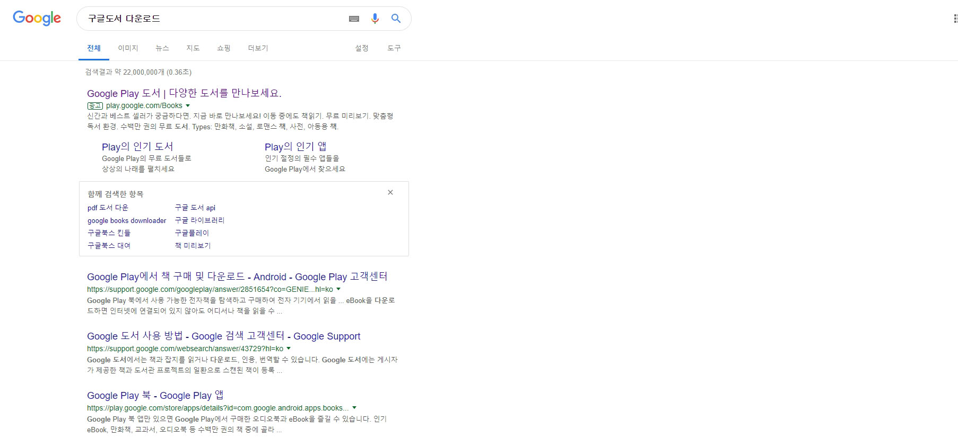Screen dimensions: 958x446
Task: Click result count text 약 22,000,000개
Action: pos(140,72)
